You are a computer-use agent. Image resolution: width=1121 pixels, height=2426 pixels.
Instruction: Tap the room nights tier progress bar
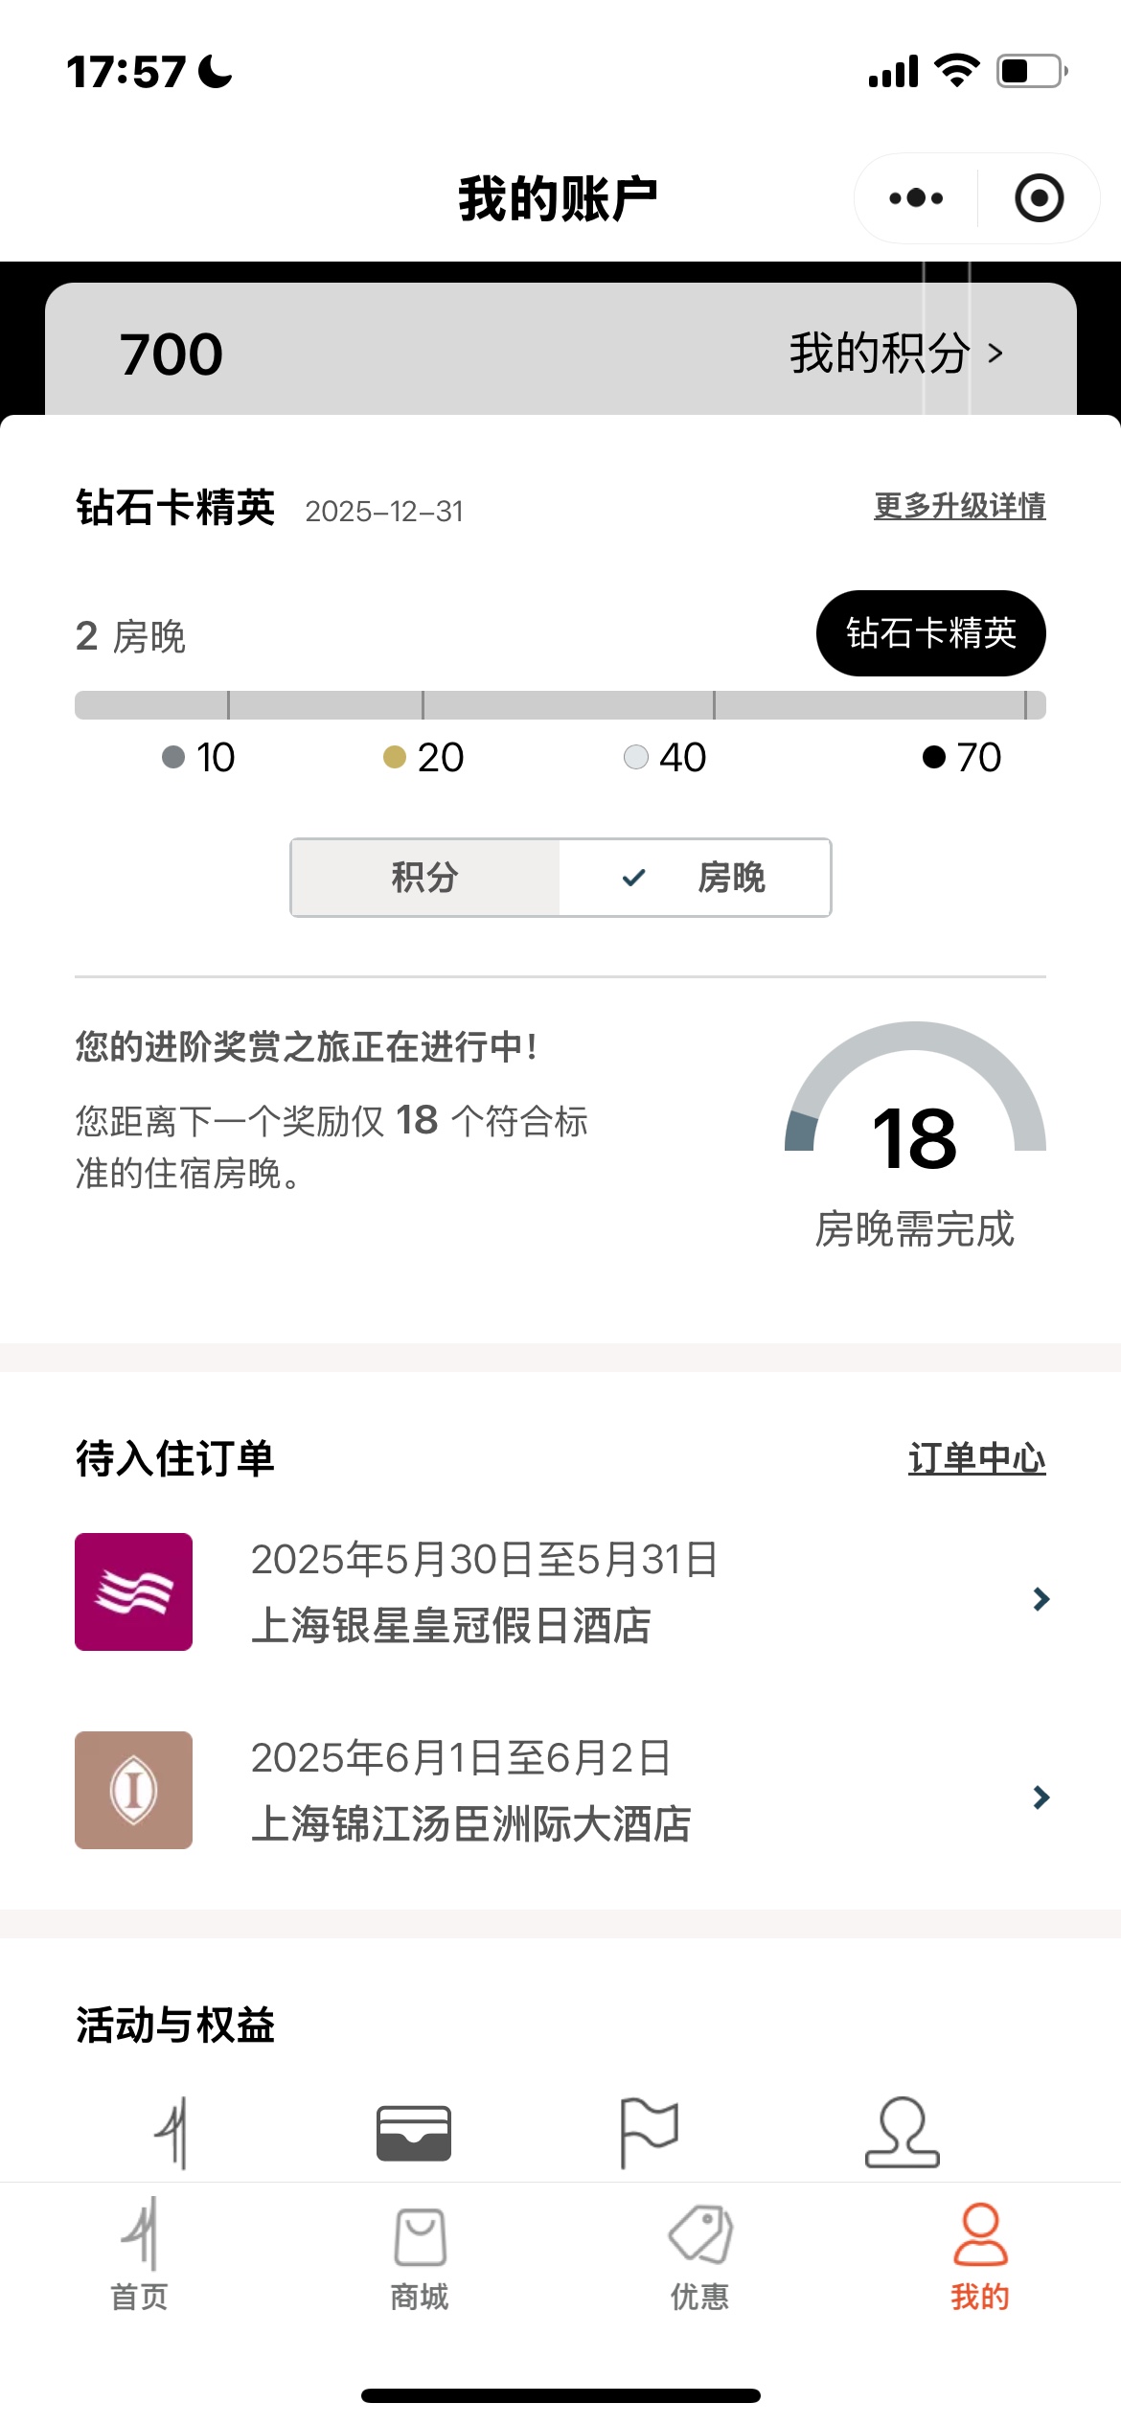tap(560, 705)
